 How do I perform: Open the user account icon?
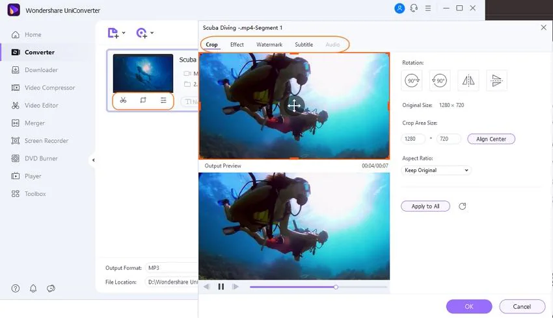coord(399,8)
